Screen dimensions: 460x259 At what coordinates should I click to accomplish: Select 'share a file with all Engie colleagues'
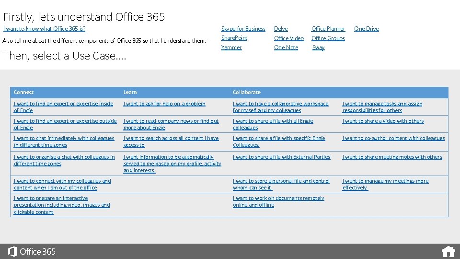click(x=273, y=124)
